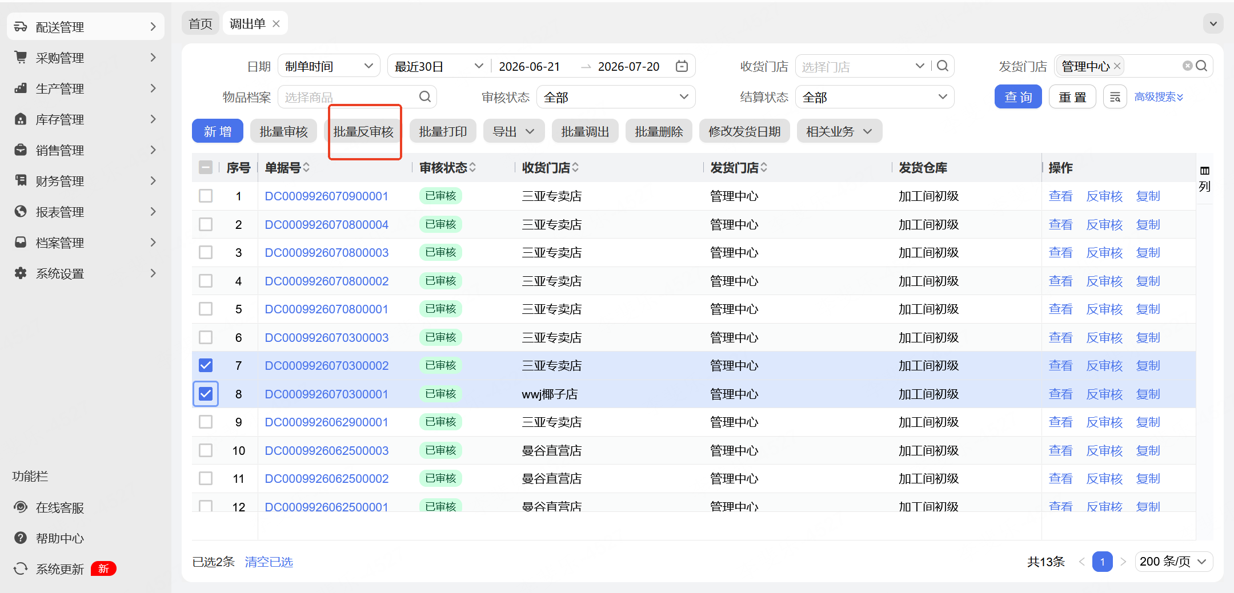Screen dimensions: 1234x593
Task: Click the search icon in 收货门店 field
Action: (943, 66)
